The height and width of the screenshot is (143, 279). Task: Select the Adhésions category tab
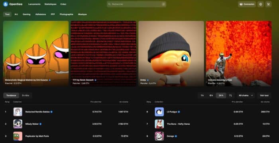(x=41, y=14)
